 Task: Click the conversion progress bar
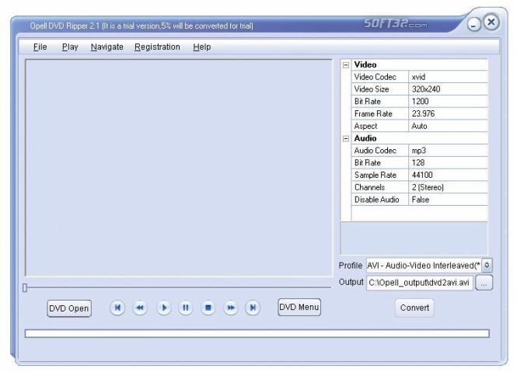click(257, 333)
